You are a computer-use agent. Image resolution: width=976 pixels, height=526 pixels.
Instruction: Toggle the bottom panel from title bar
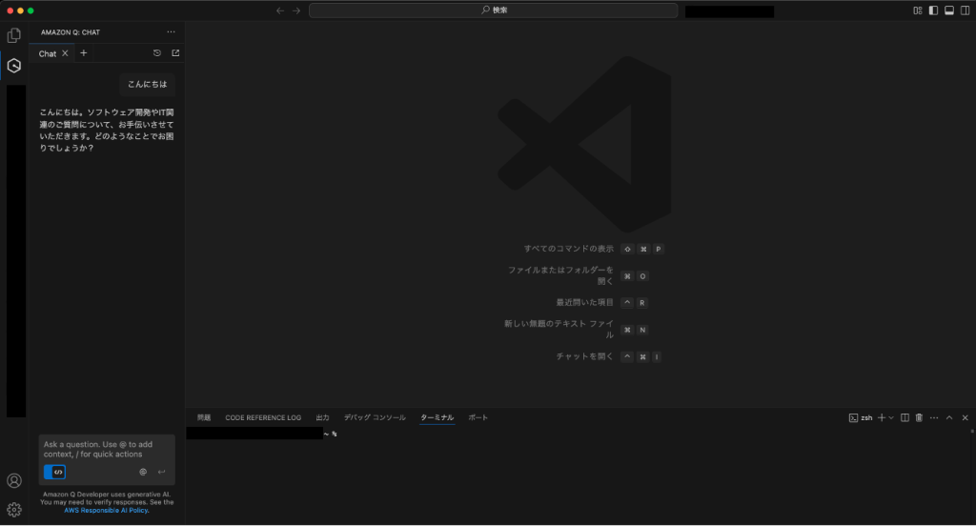coord(949,10)
